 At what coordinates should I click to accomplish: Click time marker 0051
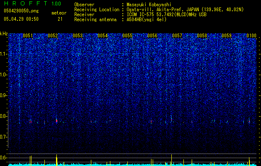28,36
